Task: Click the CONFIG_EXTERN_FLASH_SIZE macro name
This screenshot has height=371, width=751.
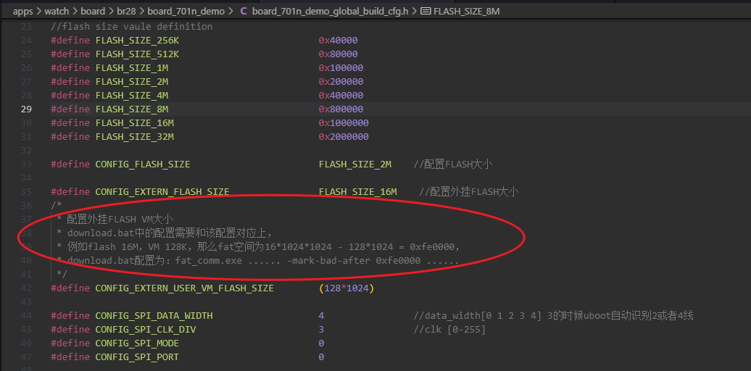Action: [162, 192]
